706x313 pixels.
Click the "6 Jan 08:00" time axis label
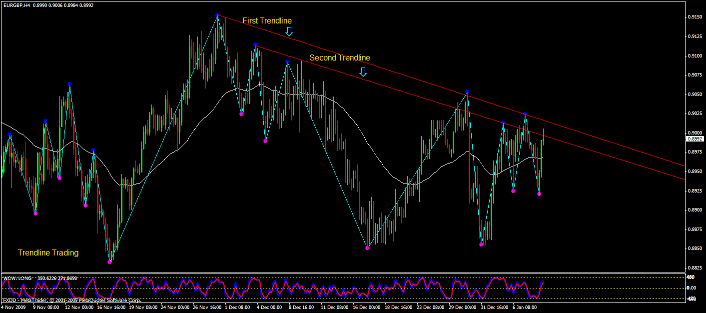click(525, 307)
